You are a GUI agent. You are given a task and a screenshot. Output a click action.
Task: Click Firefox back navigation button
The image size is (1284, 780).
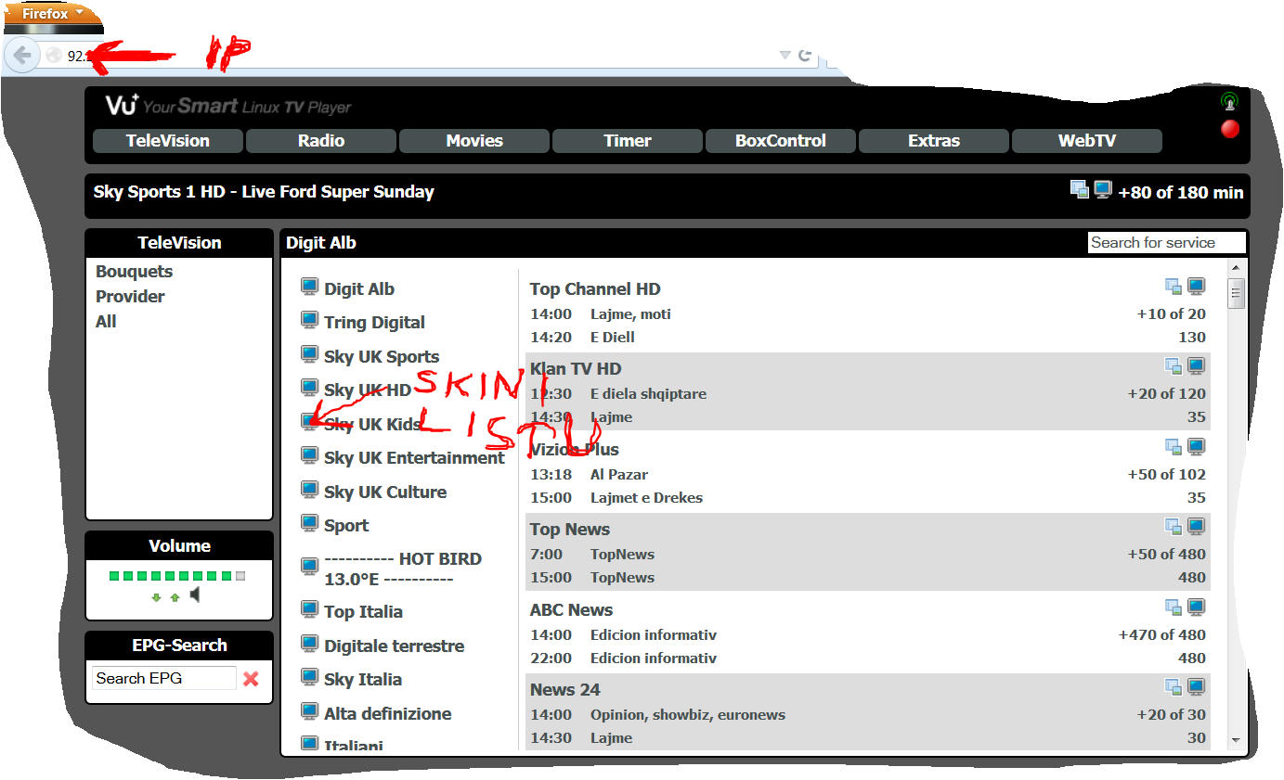(x=22, y=55)
